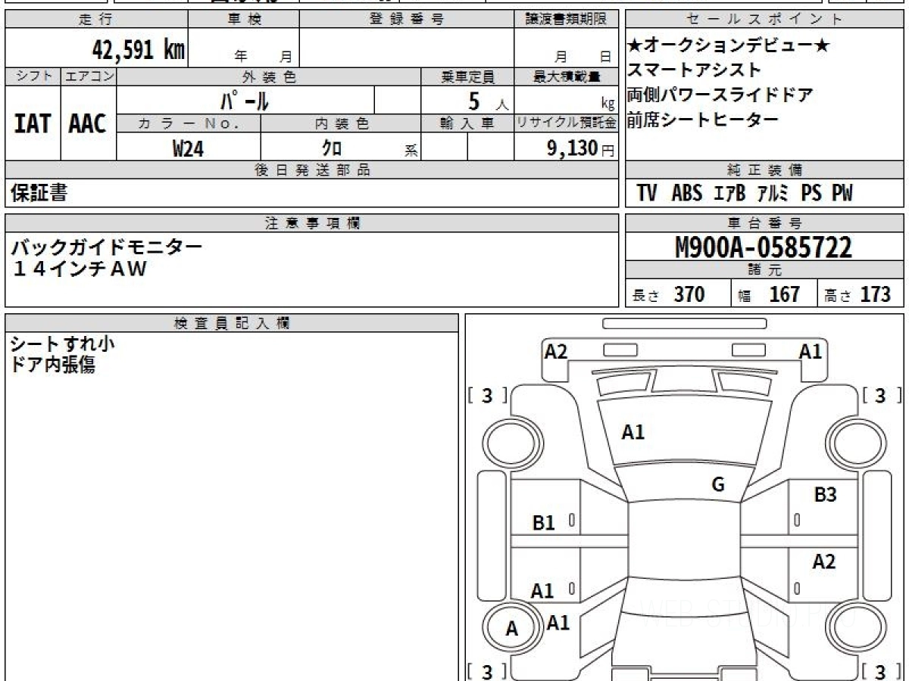Click the 検査員記入欄 header
The height and width of the screenshot is (681, 909).
pos(232,322)
